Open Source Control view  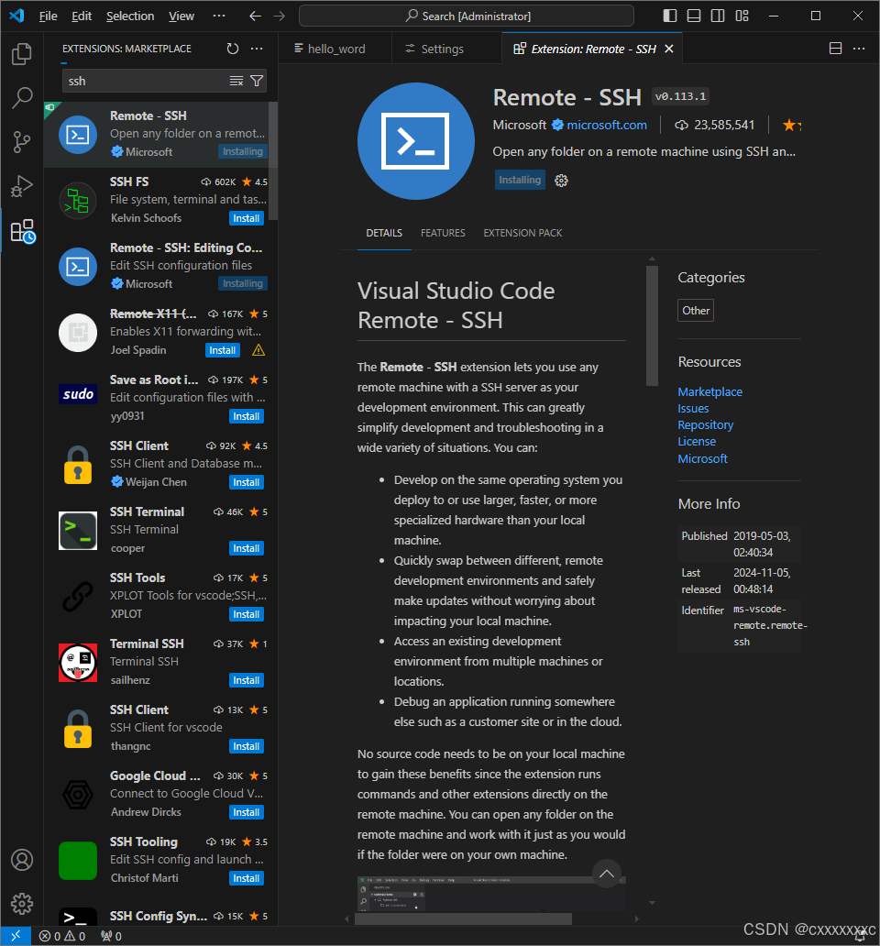(x=22, y=142)
